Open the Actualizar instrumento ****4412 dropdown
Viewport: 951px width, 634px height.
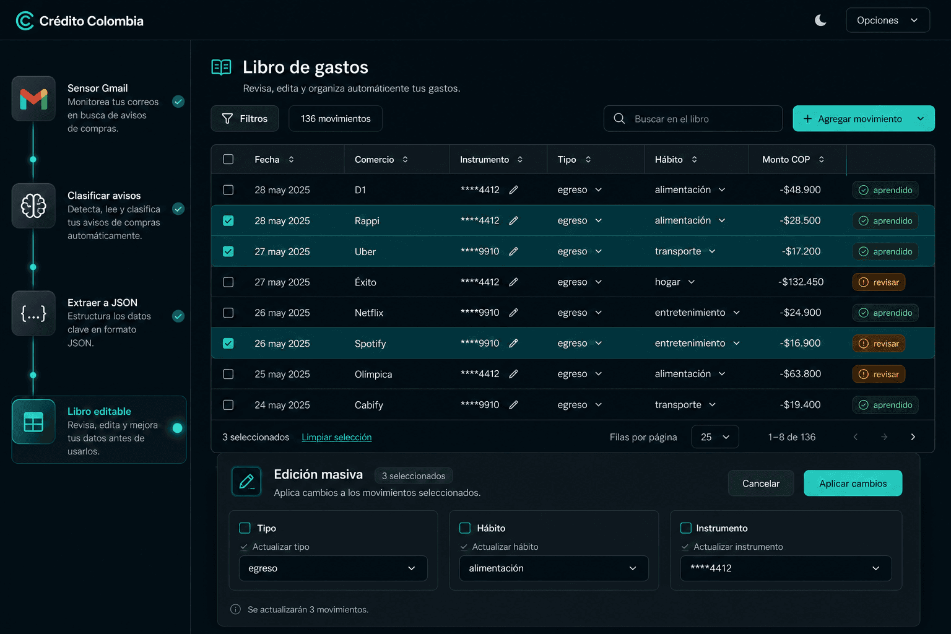tap(786, 568)
